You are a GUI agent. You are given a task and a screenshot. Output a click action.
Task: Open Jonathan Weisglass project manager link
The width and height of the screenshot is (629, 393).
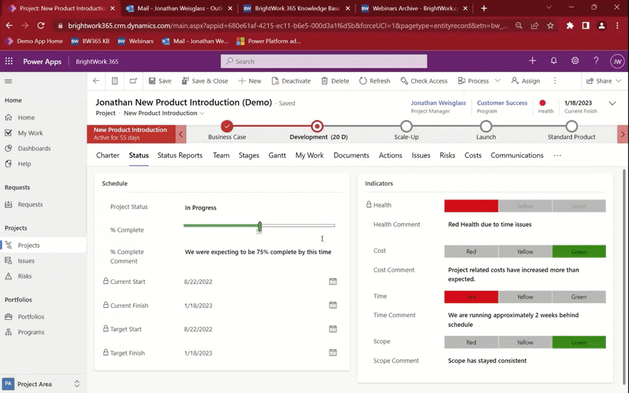pyautogui.click(x=438, y=103)
